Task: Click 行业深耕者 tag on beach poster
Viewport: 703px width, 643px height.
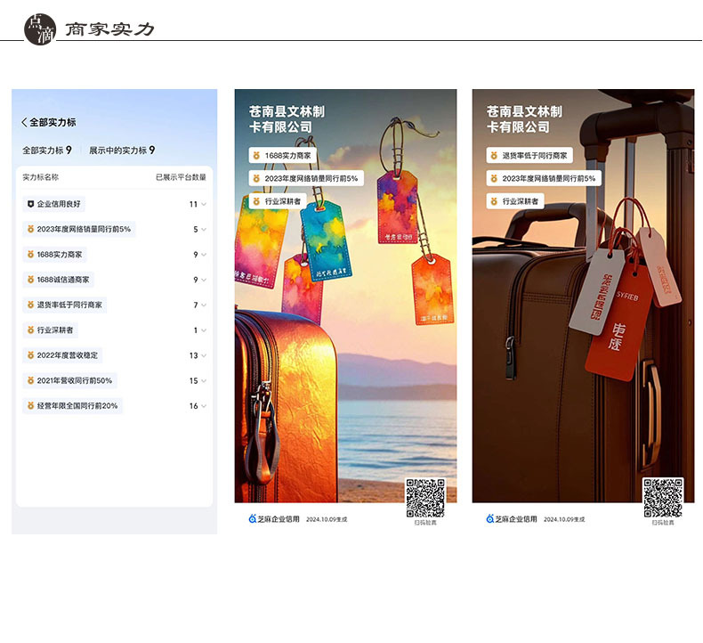Action: pyautogui.click(x=278, y=201)
